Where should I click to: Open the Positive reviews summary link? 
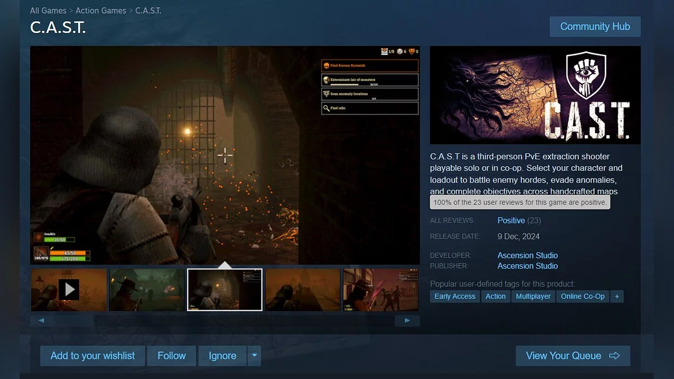(511, 221)
